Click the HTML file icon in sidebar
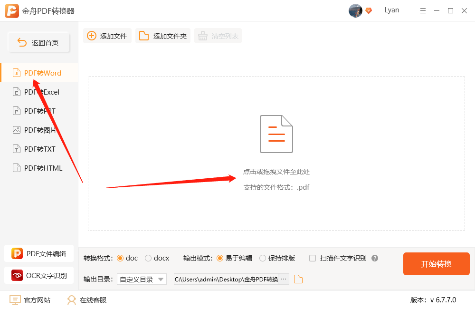475x309 pixels. coord(16,168)
